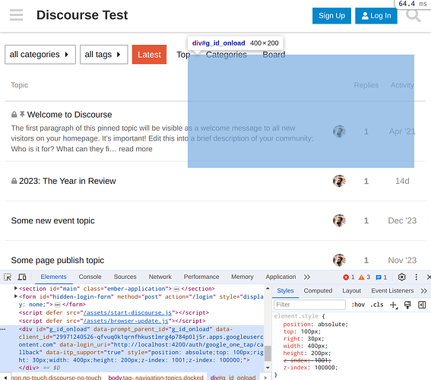Show more DevTools tabs chevron
The image size is (431, 380).
(307, 277)
